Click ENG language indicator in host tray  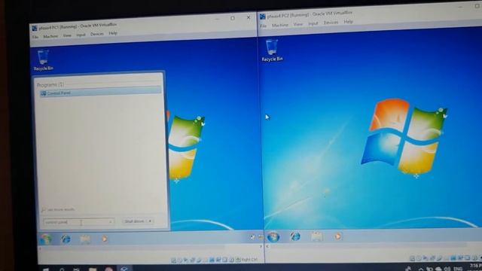tap(458, 269)
